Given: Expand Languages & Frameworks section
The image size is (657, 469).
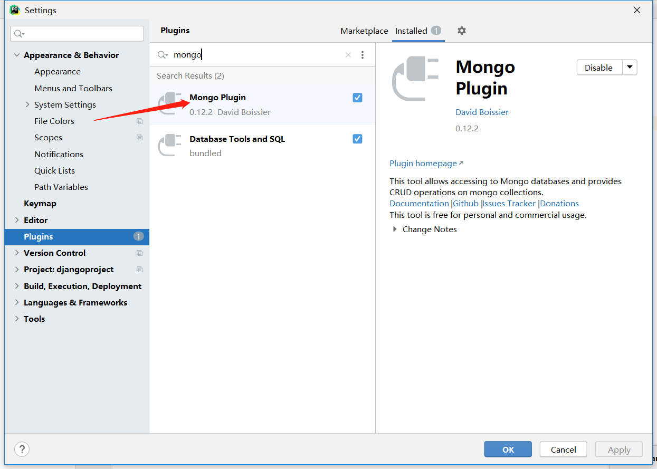Looking at the screenshot, I should 17,302.
